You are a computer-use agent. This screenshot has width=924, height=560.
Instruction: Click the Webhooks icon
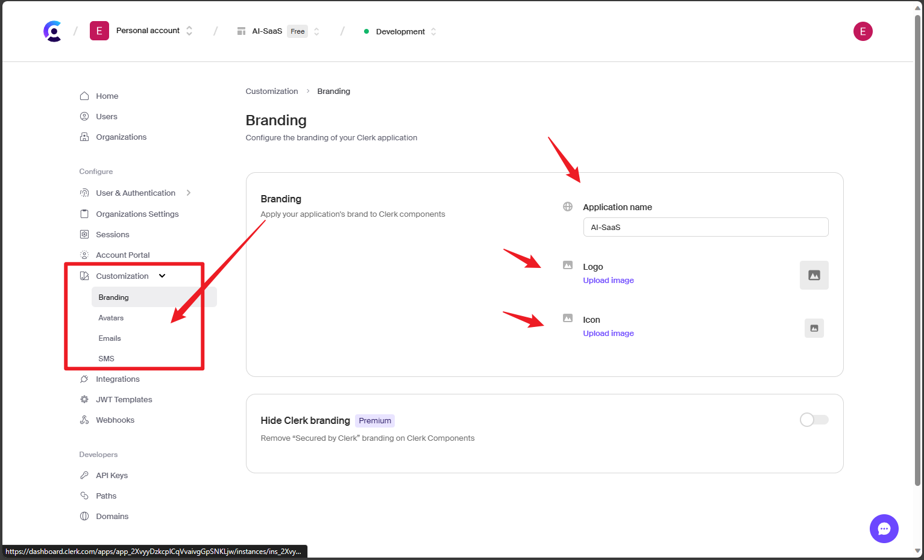[x=84, y=420]
